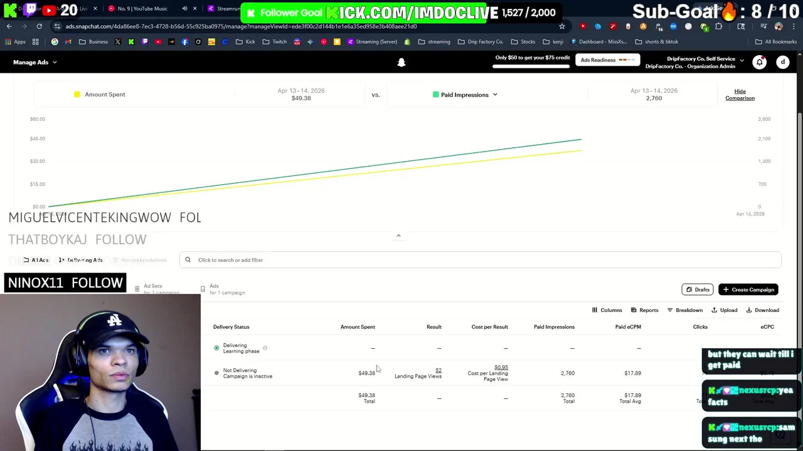Click Upload in table toolbar
This screenshot has width=803, height=451.
(x=724, y=310)
